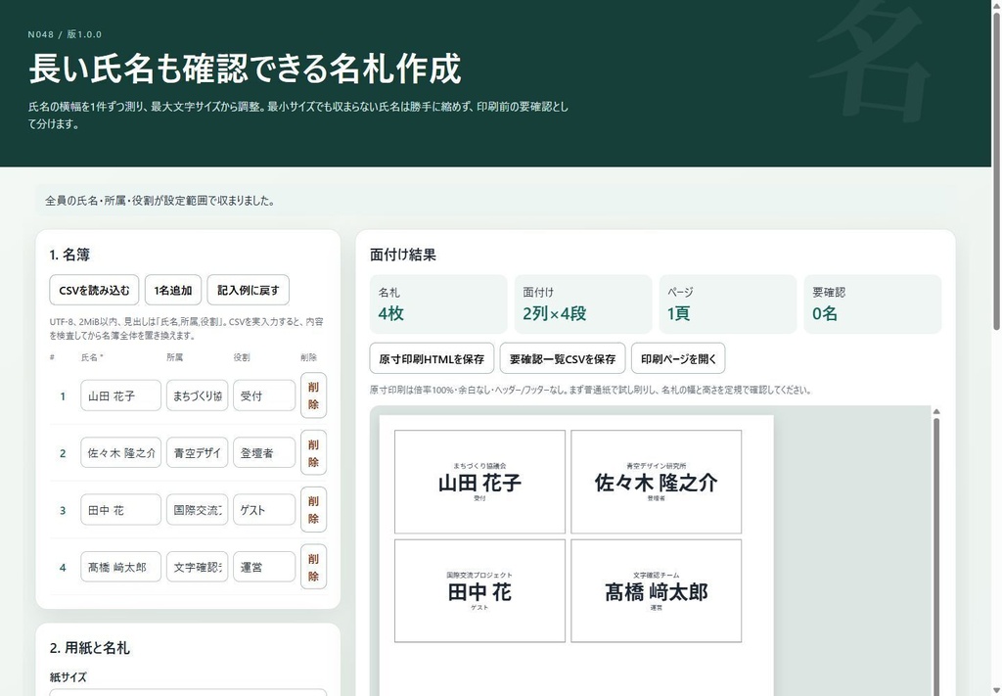Delete row 3 田中 花
The width and height of the screenshot is (1002, 696).
click(x=313, y=510)
